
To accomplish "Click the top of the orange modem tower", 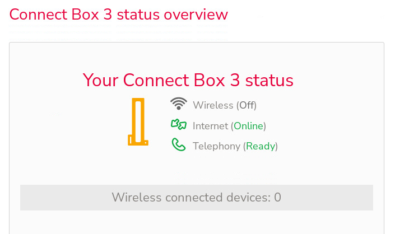I will click(x=138, y=101).
